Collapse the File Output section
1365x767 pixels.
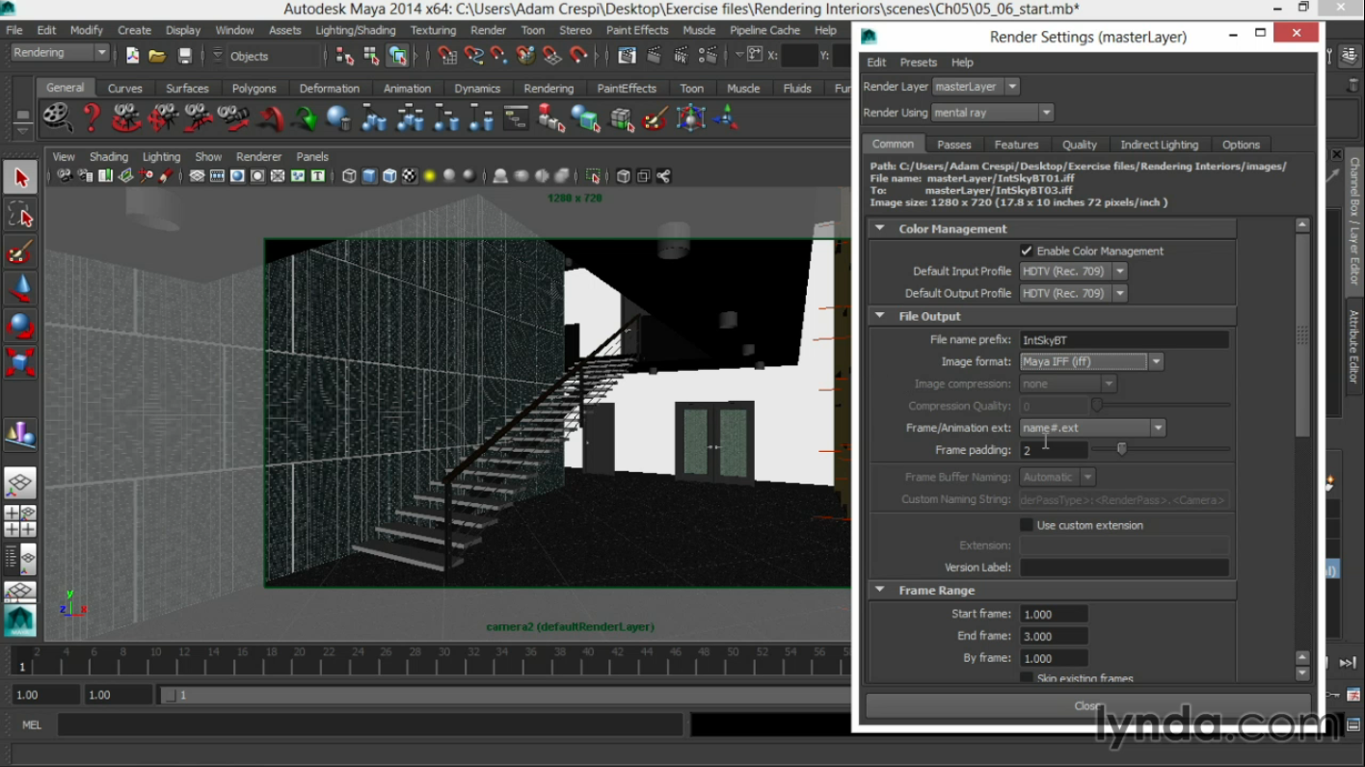tap(880, 316)
